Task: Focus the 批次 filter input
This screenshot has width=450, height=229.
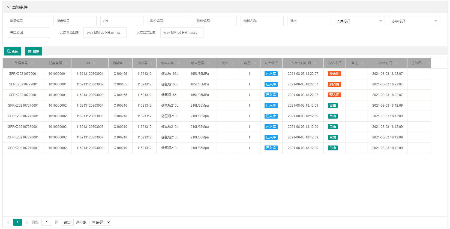Action: (x=309, y=21)
